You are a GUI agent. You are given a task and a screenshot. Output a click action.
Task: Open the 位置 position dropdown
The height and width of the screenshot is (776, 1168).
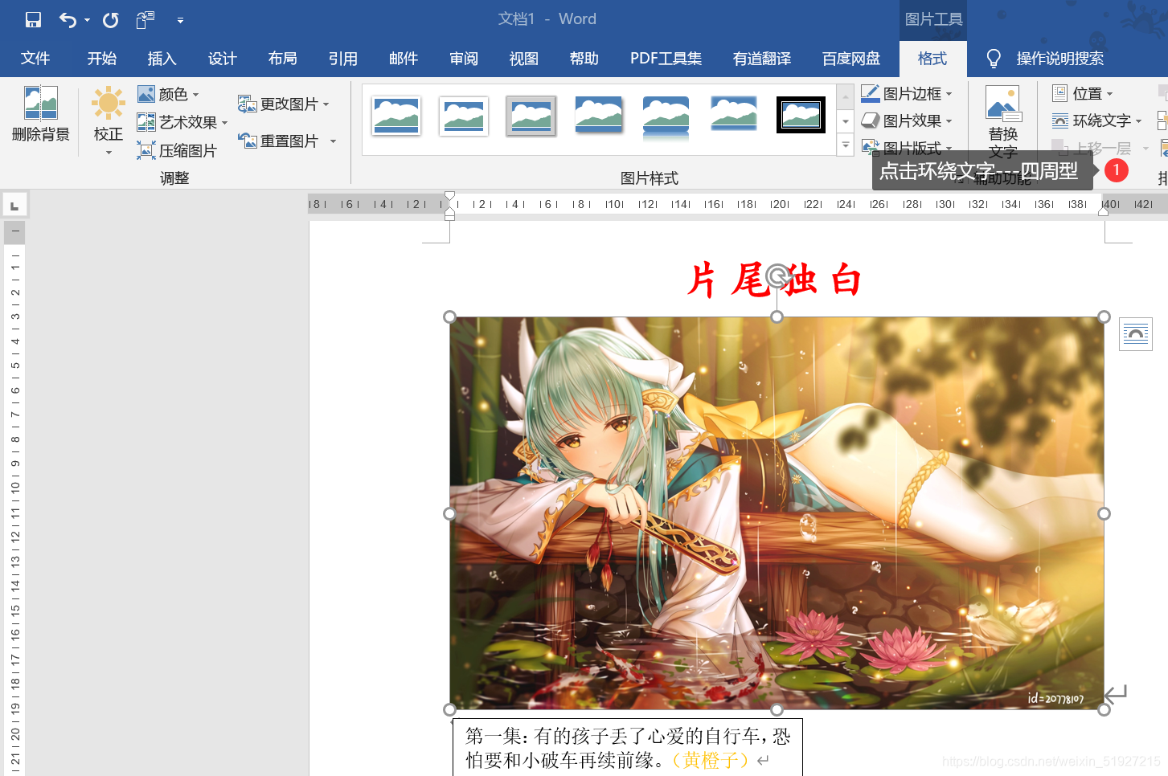(1083, 94)
